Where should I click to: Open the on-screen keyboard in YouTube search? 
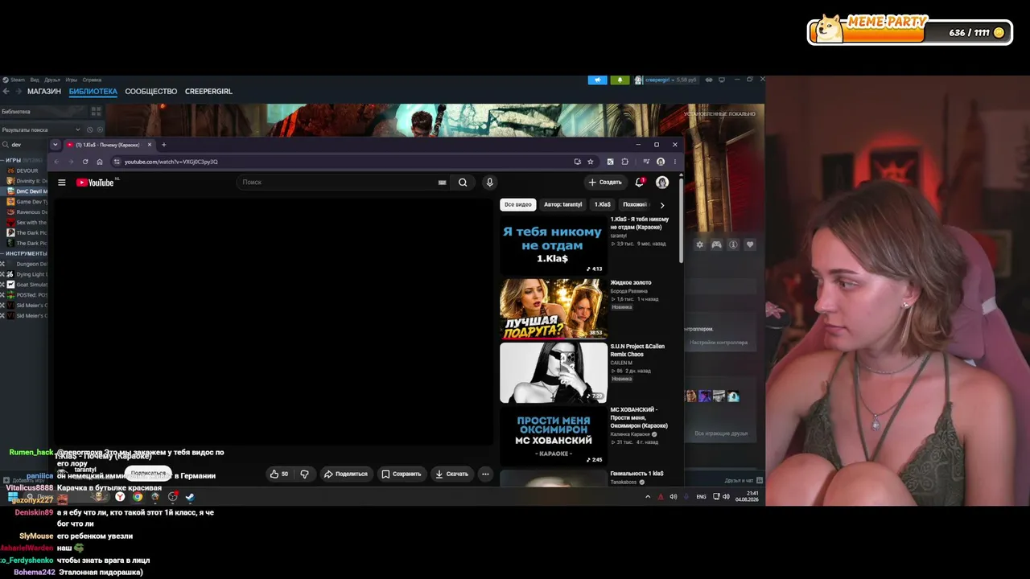[x=442, y=183]
